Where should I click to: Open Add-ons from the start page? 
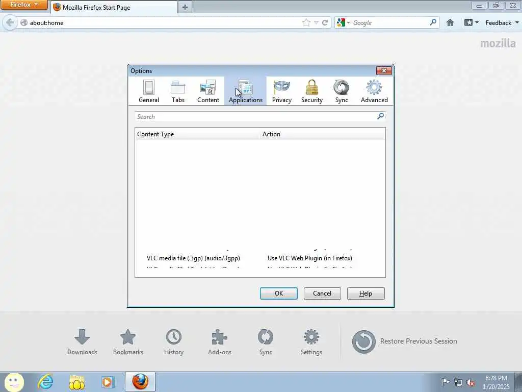point(219,342)
